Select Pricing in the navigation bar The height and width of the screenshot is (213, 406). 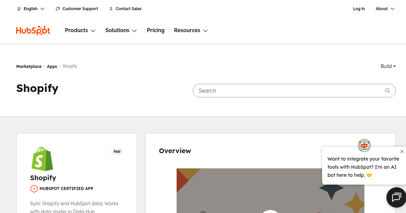(x=156, y=30)
